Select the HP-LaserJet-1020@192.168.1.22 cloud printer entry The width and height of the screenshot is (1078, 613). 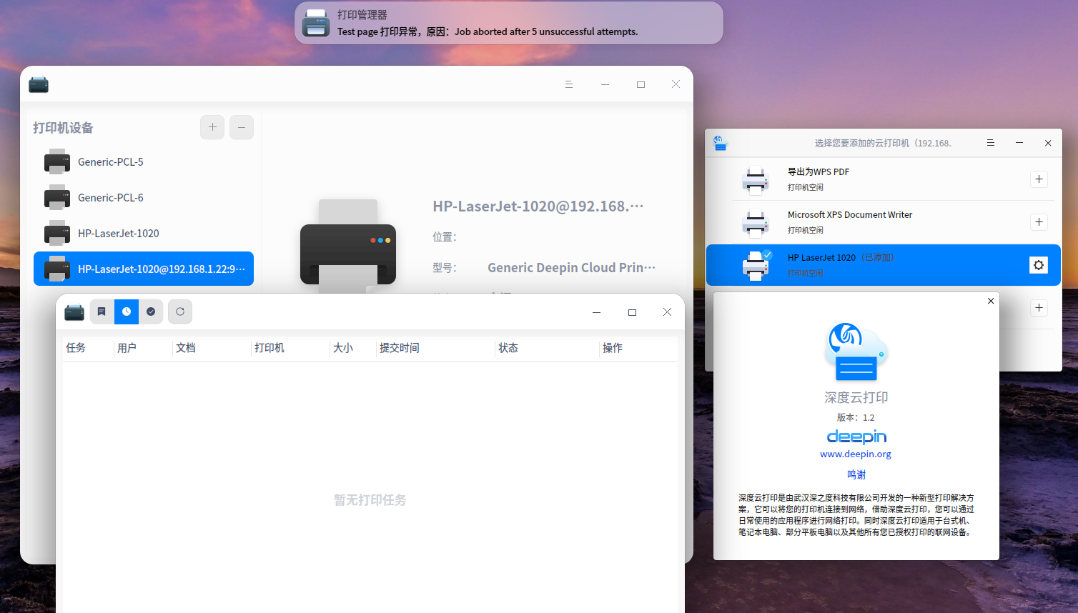[144, 269]
